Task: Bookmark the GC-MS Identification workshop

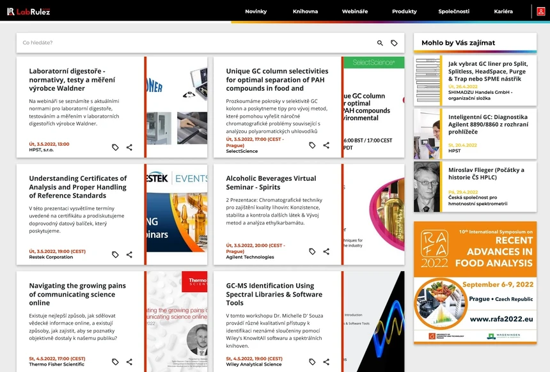Action: (311, 362)
